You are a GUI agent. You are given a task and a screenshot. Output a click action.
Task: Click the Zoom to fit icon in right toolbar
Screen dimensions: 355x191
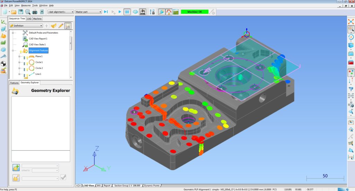pyautogui.click(x=351, y=22)
